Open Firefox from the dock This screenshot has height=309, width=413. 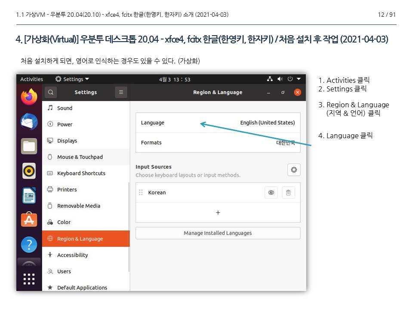[29, 97]
